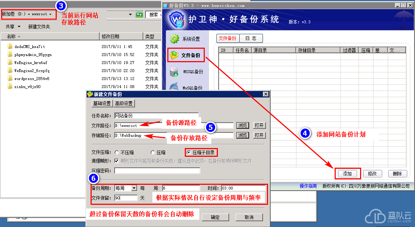Image resolution: width=415 pixels, height=227 pixels.
Task: Click 浏览 beside 存储路径 field
Action: point(243,135)
